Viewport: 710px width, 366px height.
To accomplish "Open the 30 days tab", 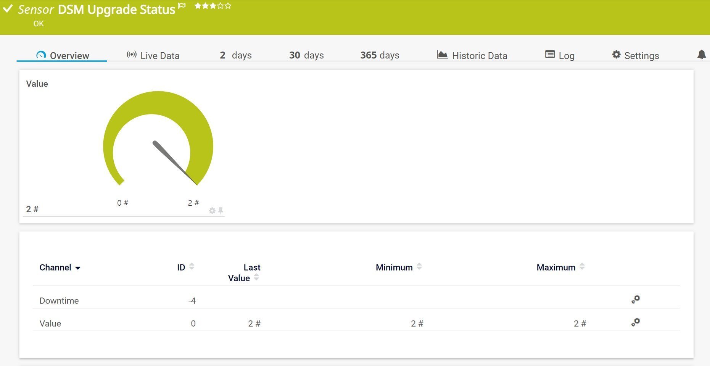I will point(306,55).
